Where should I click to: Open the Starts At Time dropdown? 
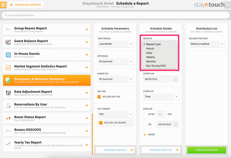(161, 97)
